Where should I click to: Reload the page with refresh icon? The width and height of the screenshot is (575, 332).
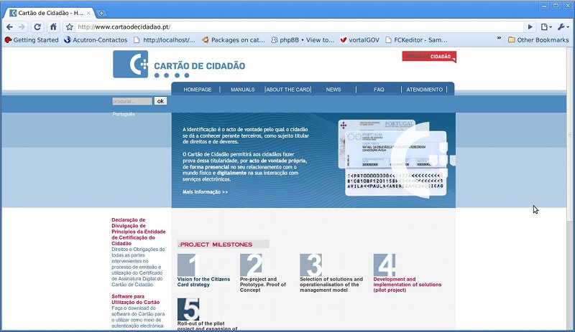tap(37, 27)
